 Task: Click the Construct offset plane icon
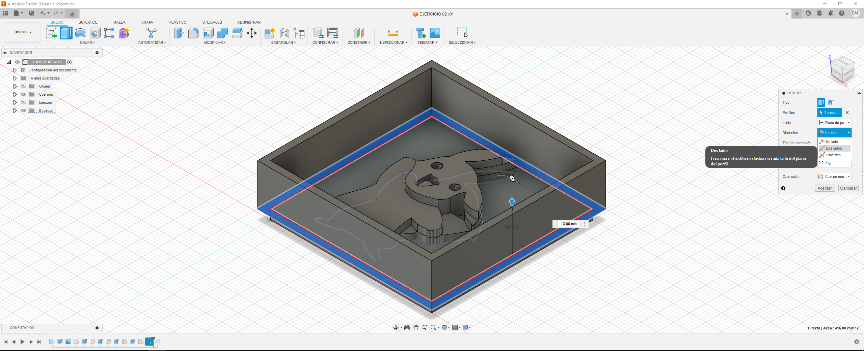[x=359, y=33]
